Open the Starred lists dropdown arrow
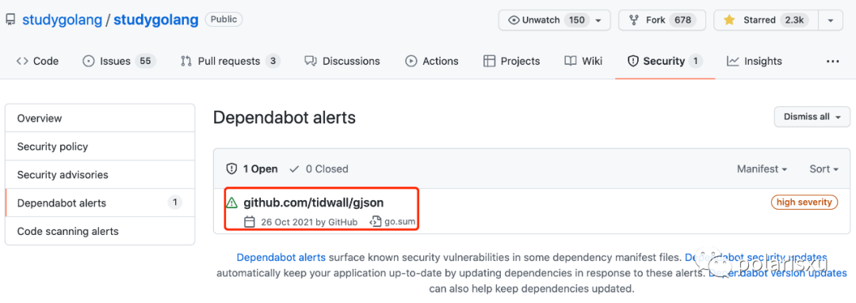This screenshot has height=303, width=856. [x=831, y=20]
